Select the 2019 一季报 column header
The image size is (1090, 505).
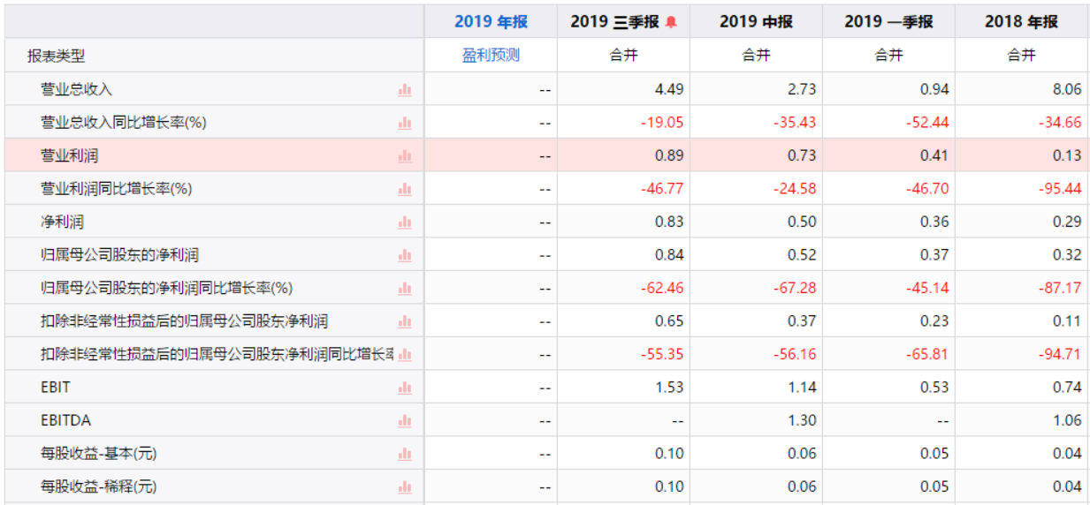(888, 22)
